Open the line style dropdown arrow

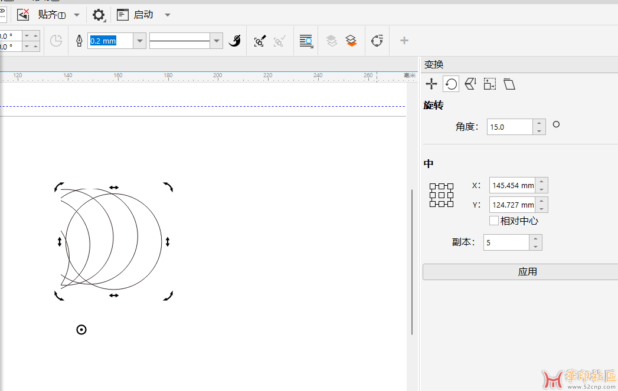tap(217, 41)
